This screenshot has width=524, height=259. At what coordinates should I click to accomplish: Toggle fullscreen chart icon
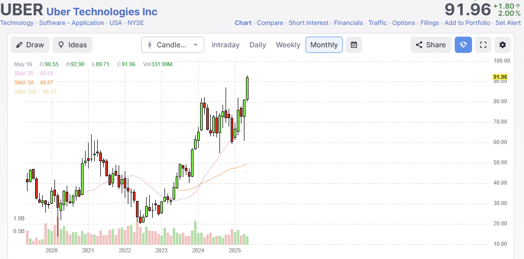point(483,45)
